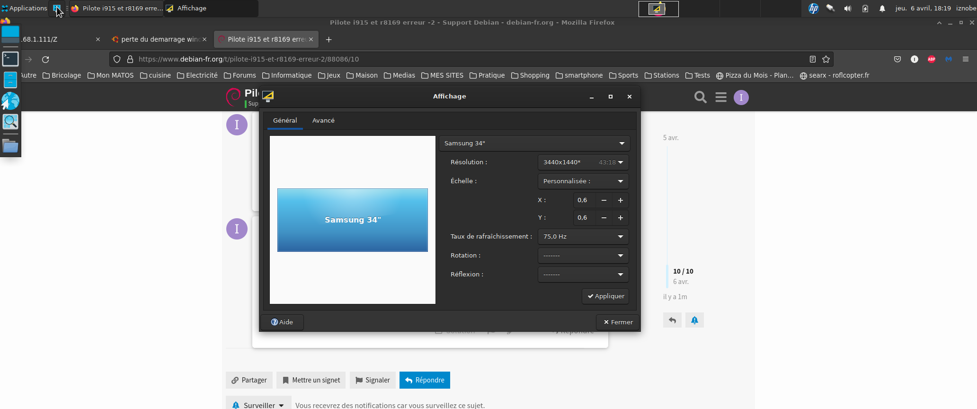This screenshot has width=977, height=409.
Task: Open the searx - roflcopter.fr bookmark
Action: (x=835, y=75)
